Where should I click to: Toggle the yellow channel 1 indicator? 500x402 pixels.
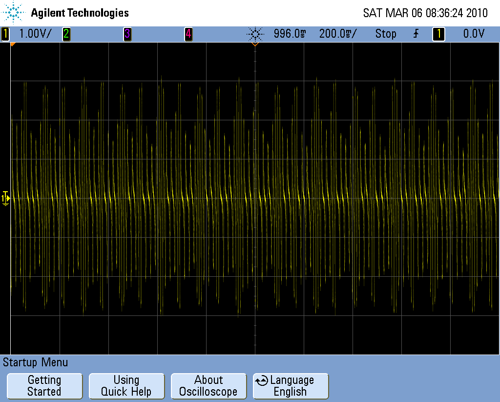click(5, 34)
